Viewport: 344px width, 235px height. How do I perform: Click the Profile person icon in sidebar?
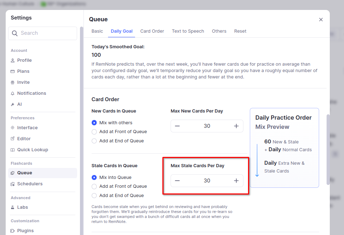point(13,60)
